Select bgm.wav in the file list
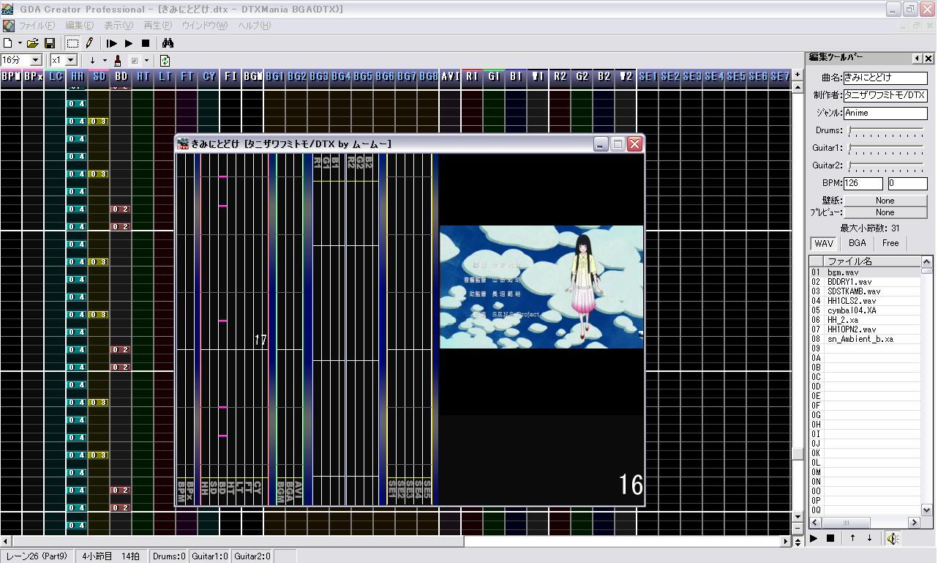This screenshot has height=563, width=938. click(865, 272)
